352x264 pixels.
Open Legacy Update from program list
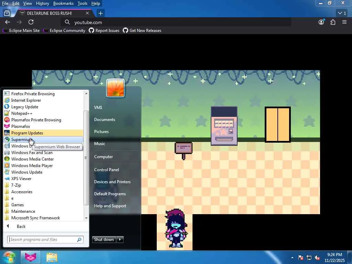click(43, 107)
